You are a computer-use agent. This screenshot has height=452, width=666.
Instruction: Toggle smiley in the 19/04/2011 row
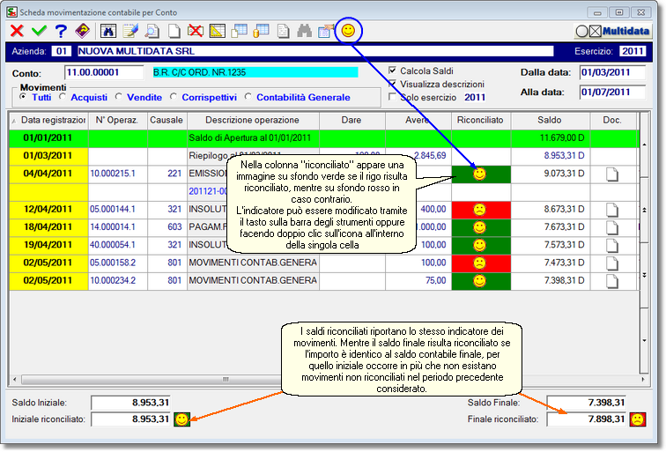point(479,245)
